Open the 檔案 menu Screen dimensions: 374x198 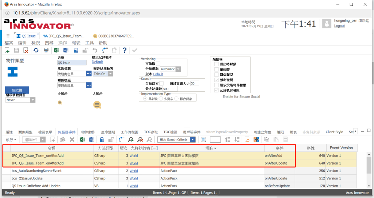(x=9, y=43)
